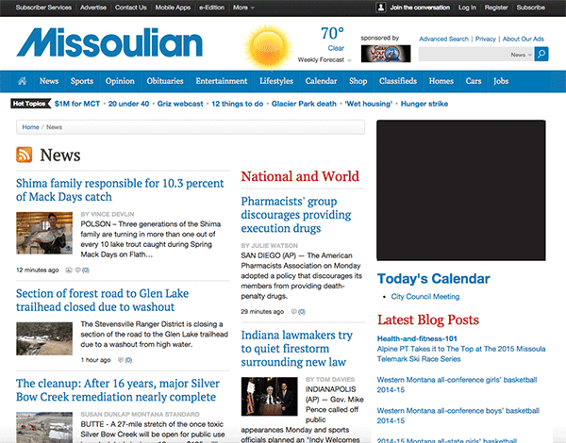
Task: Click the user avatar icon beside Join the conversation
Action: [380, 8]
